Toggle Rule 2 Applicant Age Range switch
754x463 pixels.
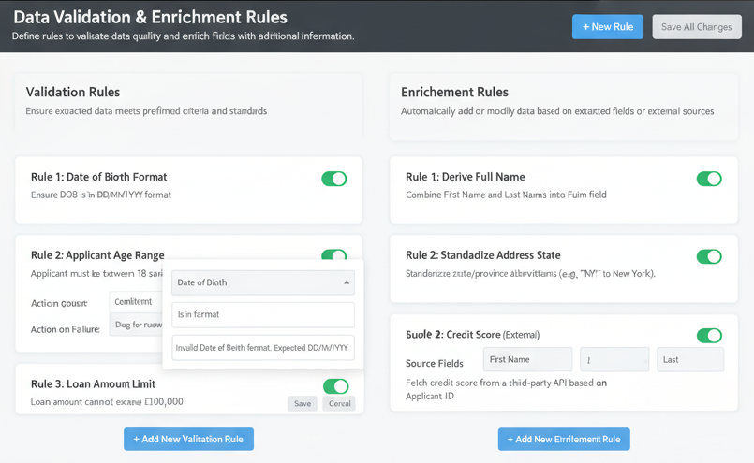(334, 254)
